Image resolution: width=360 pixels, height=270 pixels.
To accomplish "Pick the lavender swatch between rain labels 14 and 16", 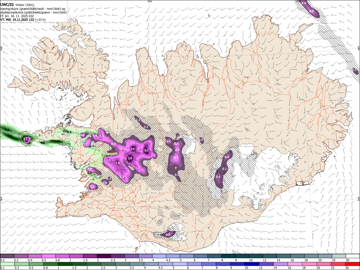I will tap(280, 264).
